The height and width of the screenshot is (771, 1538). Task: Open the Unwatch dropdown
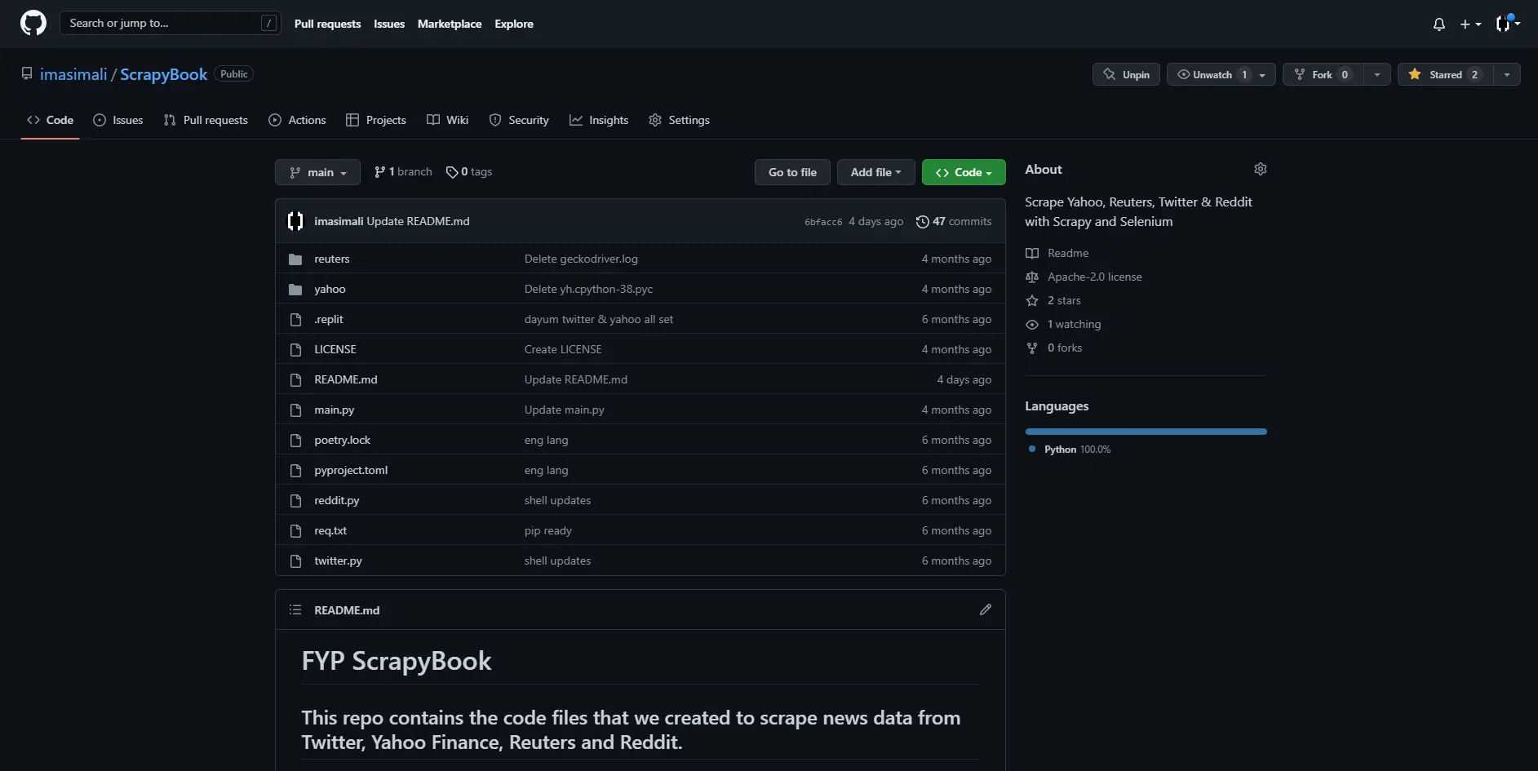[x=1221, y=74]
